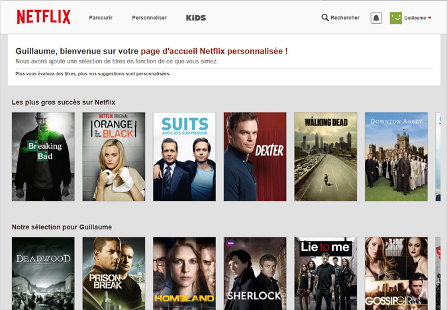Select the Lie to Me poster
This screenshot has height=310, width=447.
pyautogui.click(x=325, y=273)
